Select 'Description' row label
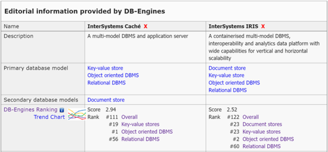328x152 pixels. 19,36
